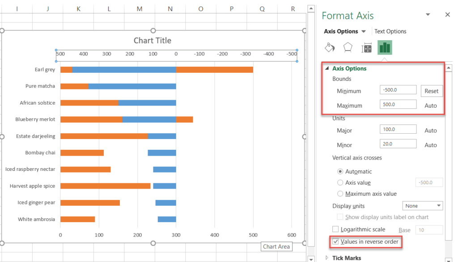Collapse the Axis Options section

click(x=327, y=68)
